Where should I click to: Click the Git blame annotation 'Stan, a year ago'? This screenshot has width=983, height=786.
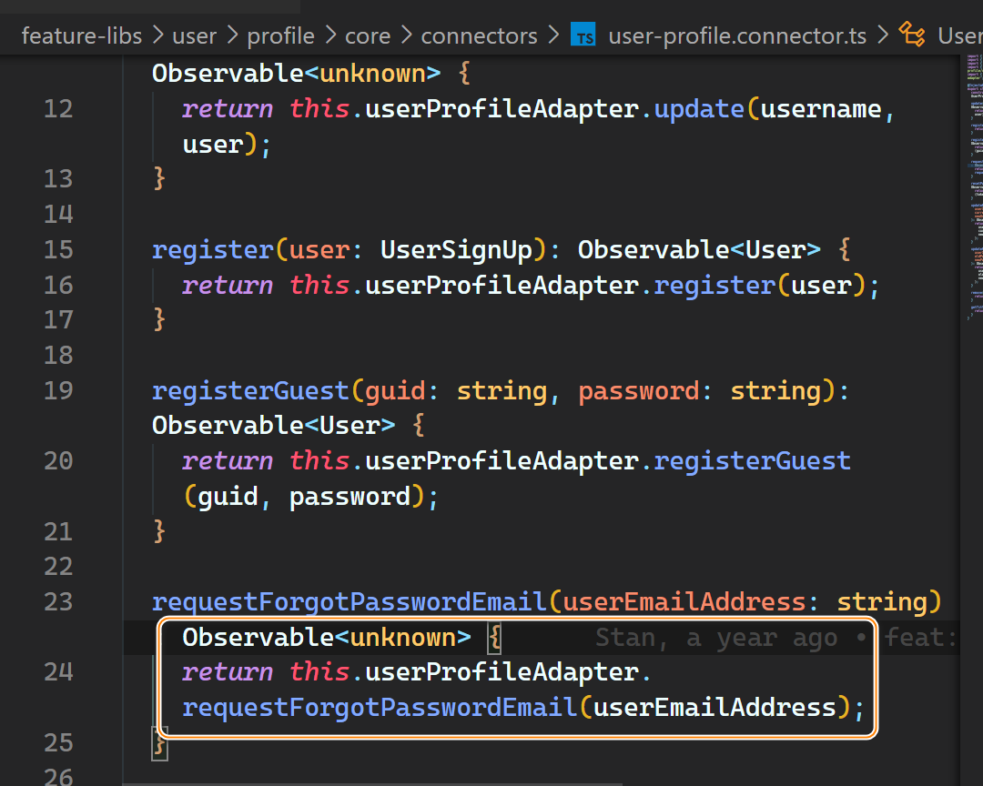tap(716, 638)
